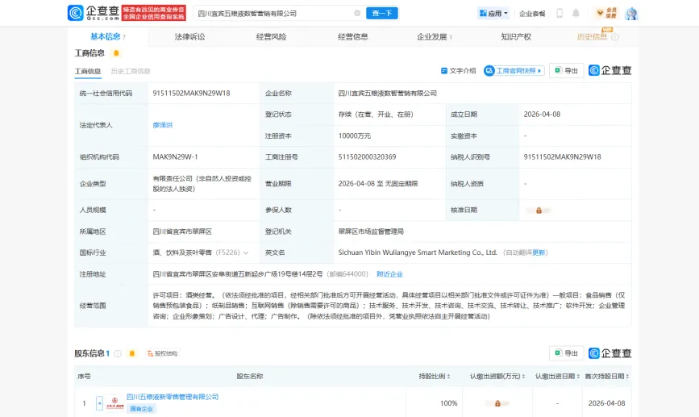Expand the 国标行业 F5226 chevron
The height and width of the screenshot is (417, 699).
click(246, 253)
